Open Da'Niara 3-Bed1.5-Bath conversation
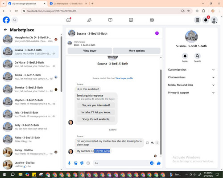The width and height of the screenshot is (223, 178). pyautogui.click(x=30, y=65)
